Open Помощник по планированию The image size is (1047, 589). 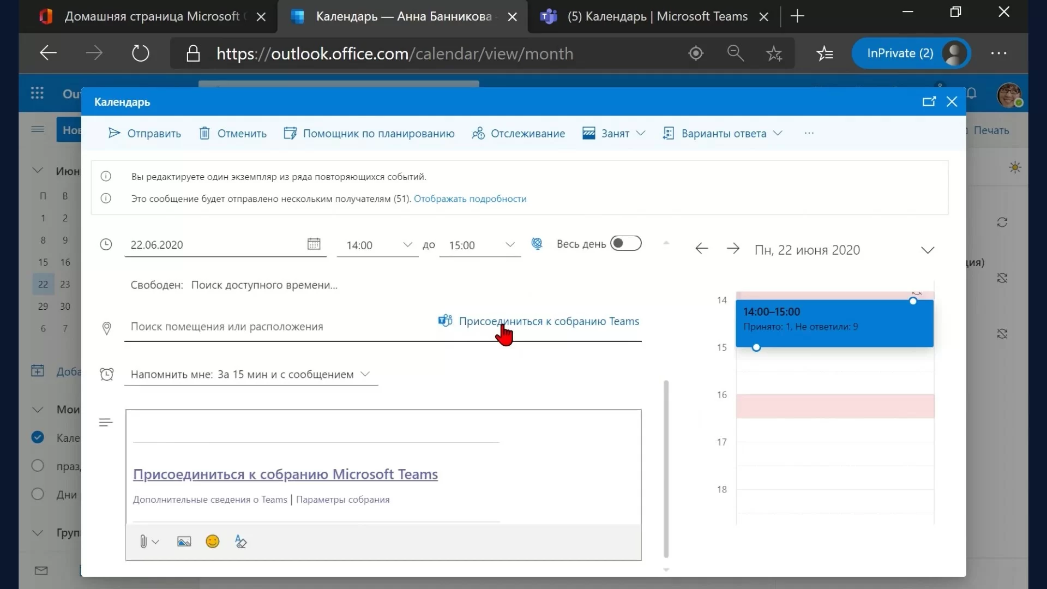369,134
